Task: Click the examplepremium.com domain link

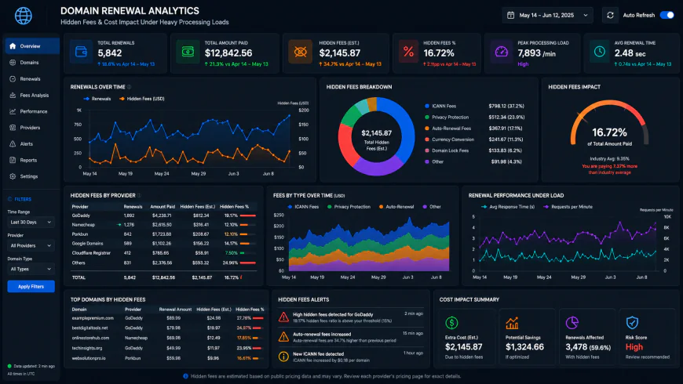Action: click(93, 318)
